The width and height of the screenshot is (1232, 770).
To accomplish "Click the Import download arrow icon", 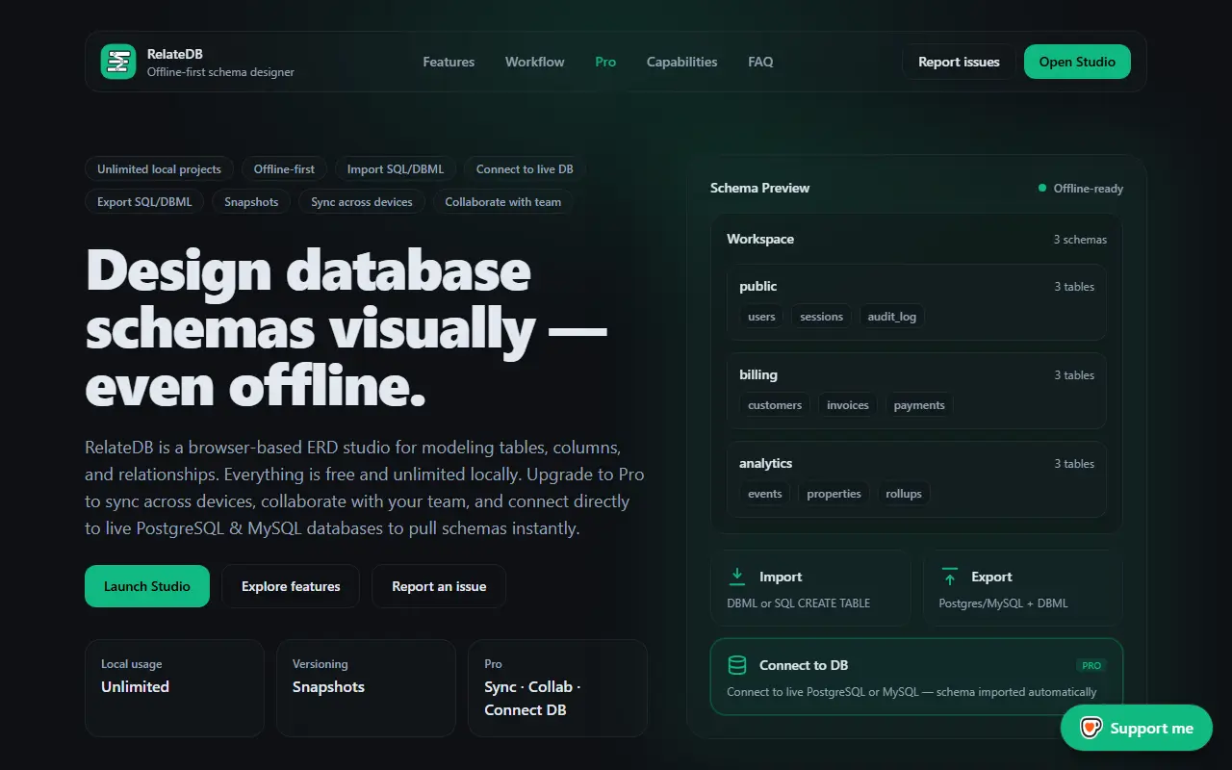I will pyautogui.click(x=737, y=577).
